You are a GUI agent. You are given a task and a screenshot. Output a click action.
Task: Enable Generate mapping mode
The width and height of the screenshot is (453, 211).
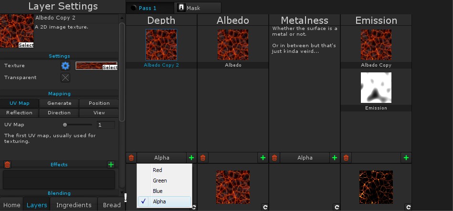click(x=59, y=103)
